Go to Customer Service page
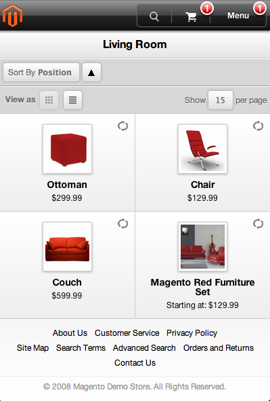Screen dimensions: 270x401 click(x=127, y=333)
